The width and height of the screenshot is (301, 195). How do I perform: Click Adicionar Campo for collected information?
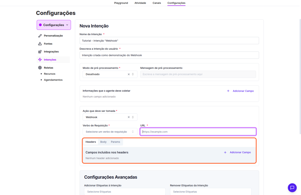[x=243, y=91]
